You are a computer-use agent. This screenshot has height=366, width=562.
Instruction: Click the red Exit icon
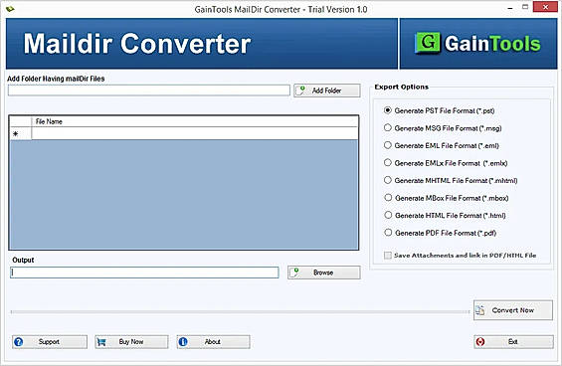[479, 342]
